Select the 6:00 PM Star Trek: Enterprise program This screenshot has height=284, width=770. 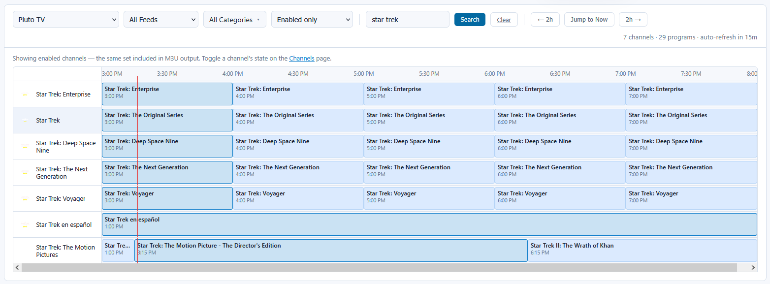click(x=560, y=94)
